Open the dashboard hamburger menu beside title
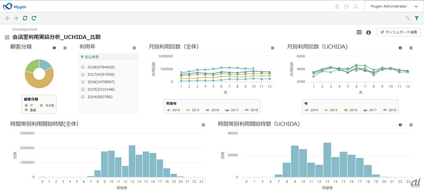Viewport: 424px width, 191px height. coord(7,37)
